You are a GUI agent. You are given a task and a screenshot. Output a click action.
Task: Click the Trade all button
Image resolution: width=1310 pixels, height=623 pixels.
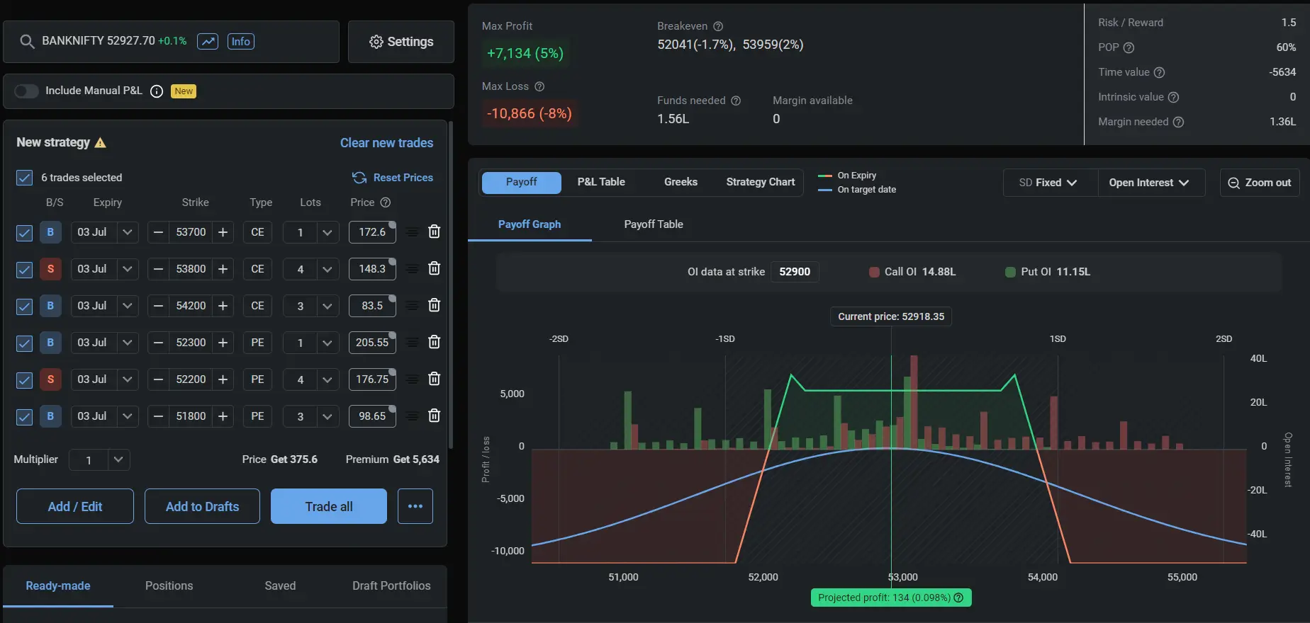click(329, 506)
